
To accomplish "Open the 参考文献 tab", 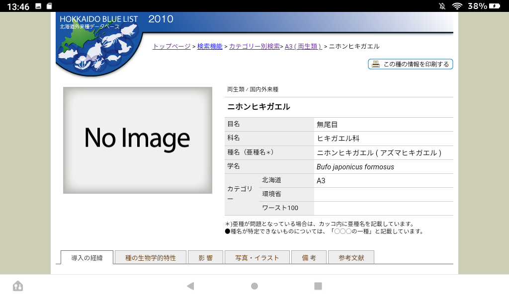I will click(351, 258).
